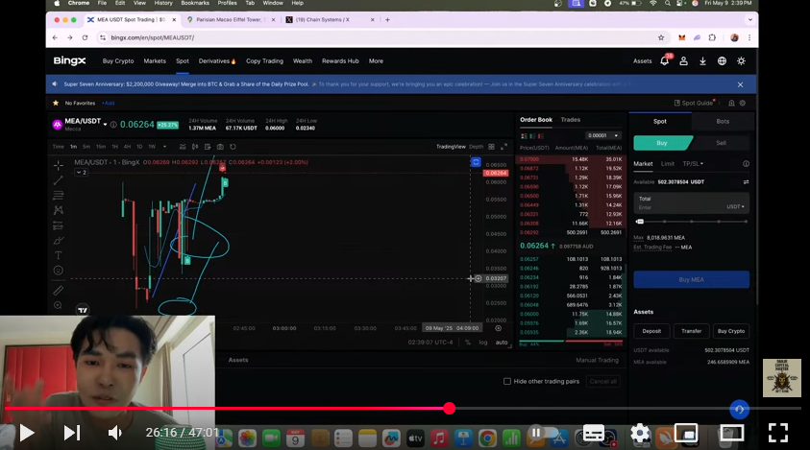Toggle percent scale on price axis
Screen dimensions: 810x450
point(468,343)
